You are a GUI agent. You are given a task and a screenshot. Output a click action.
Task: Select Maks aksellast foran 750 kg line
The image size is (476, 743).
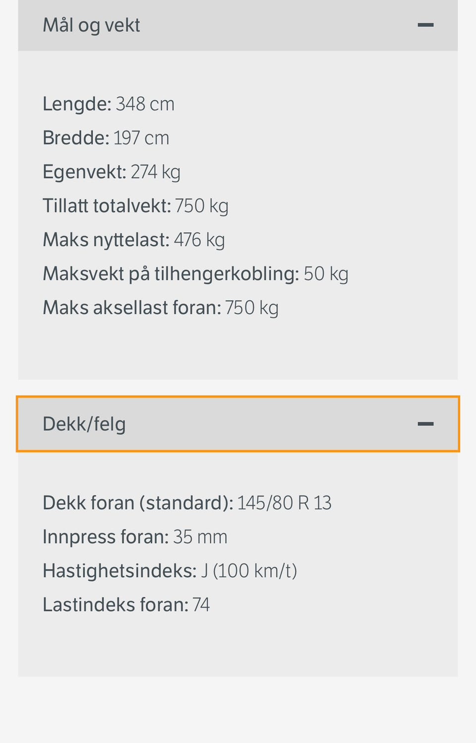(x=161, y=308)
